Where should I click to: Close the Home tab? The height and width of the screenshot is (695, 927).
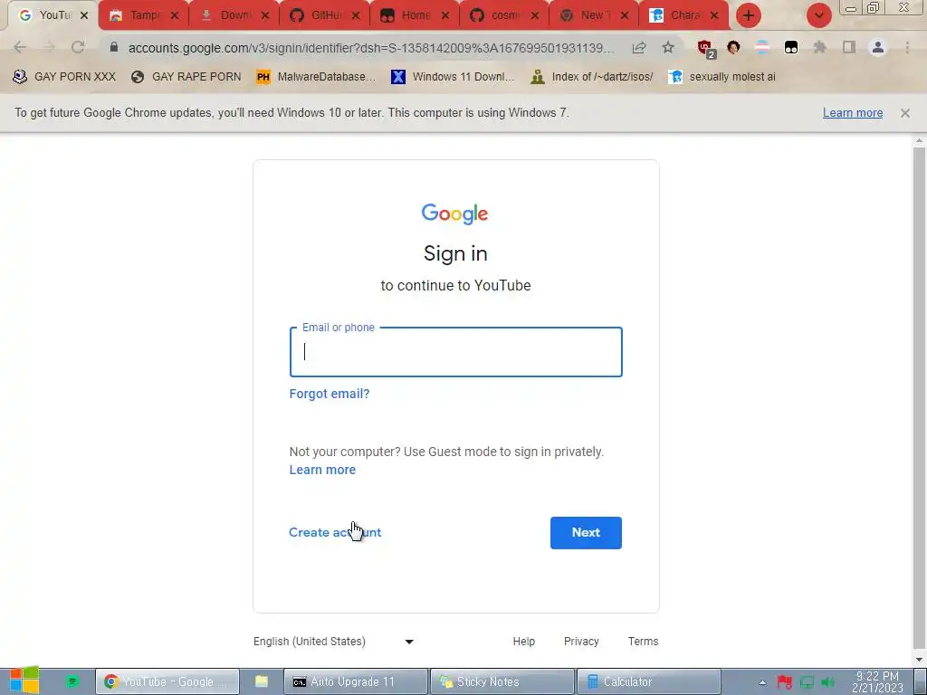point(445,16)
